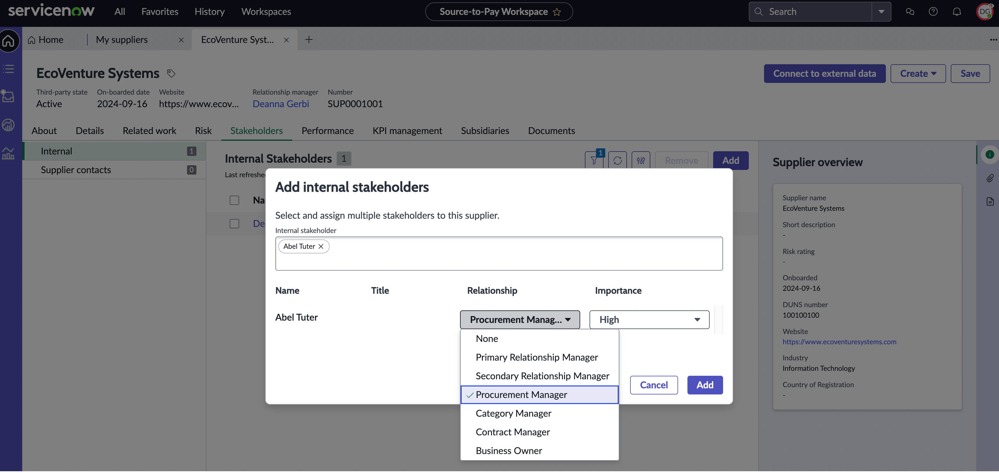The width and height of the screenshot is (999, 473).
Task: Close the My suppliers tab
Action: pyautogui.click(x=181, y=40)
